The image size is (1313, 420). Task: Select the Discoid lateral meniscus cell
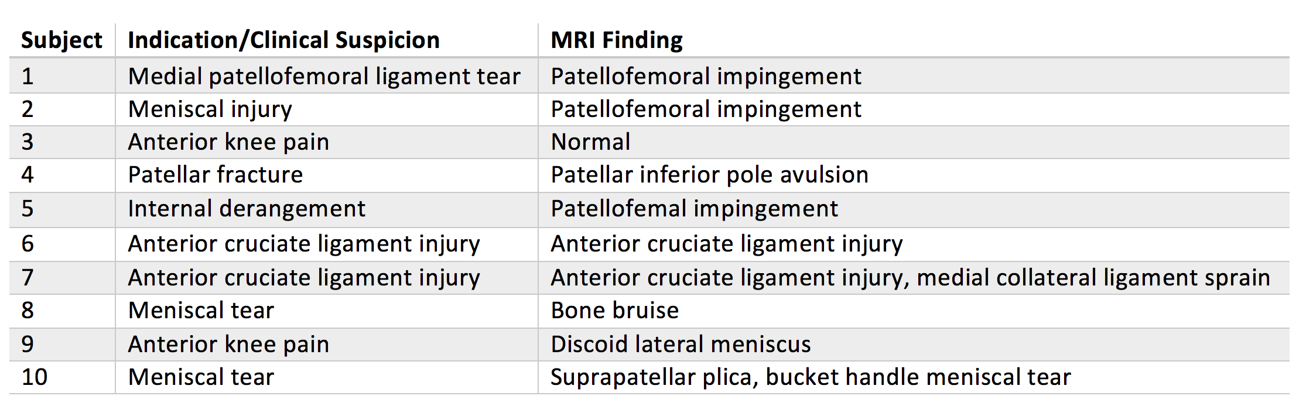tap(681, 345)
